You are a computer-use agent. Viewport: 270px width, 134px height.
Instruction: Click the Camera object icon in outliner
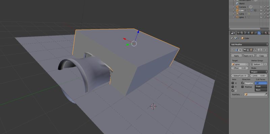(x=237, y=7)
